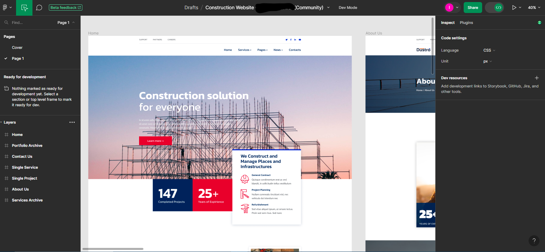Collapse the Layers section
Image resolution: width=545 pixels, height=252 pixels.
1,122
